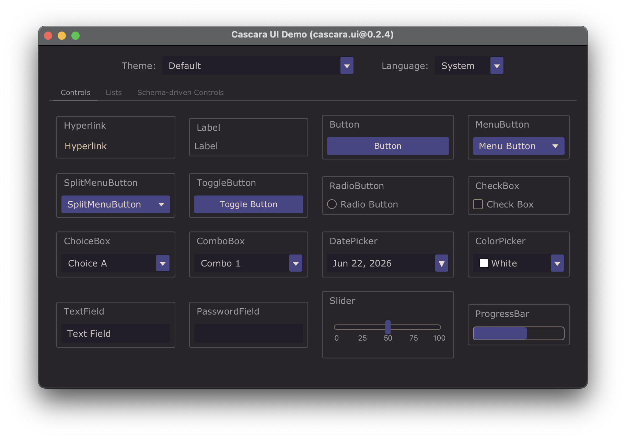Open the Language dropdown arrow

click(497, 66)
